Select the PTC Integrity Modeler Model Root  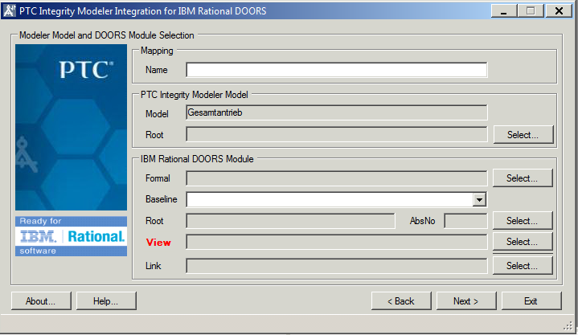523,135
